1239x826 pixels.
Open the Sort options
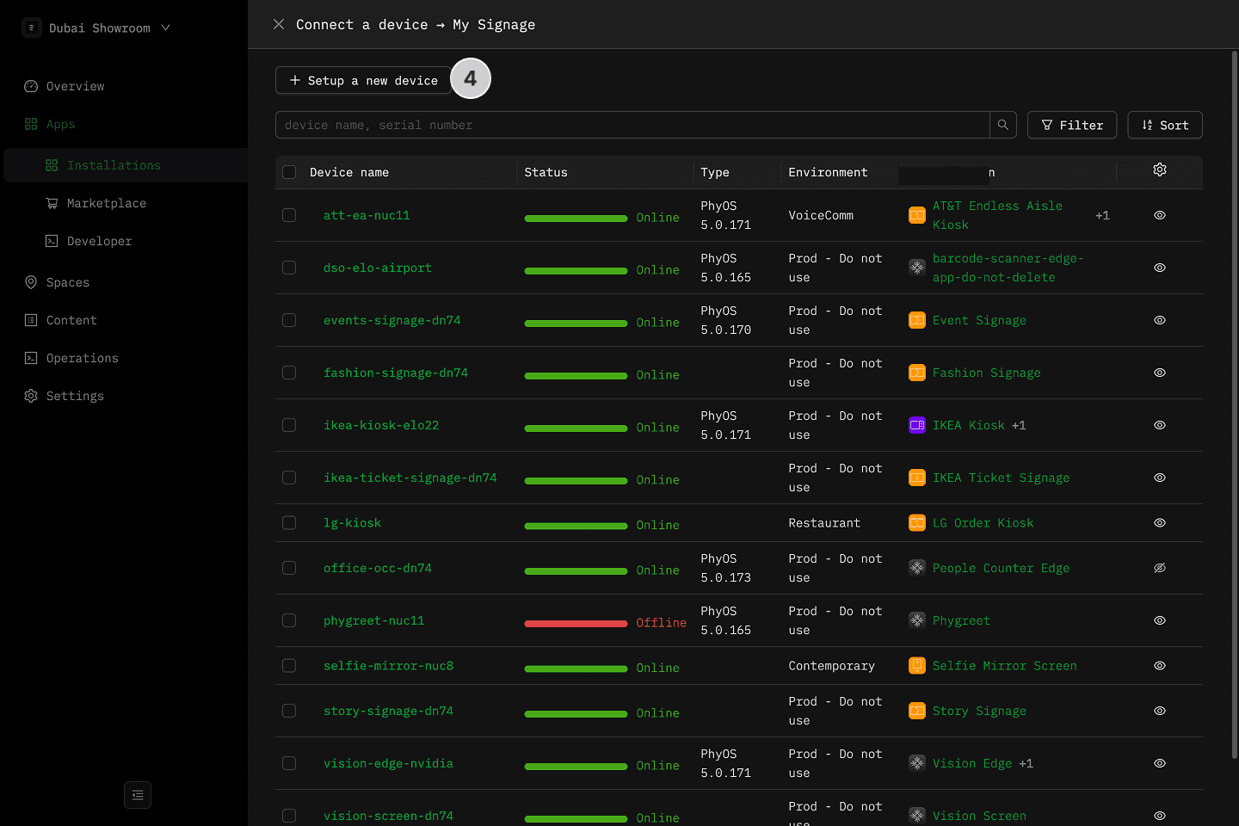tap(1164, 125)
